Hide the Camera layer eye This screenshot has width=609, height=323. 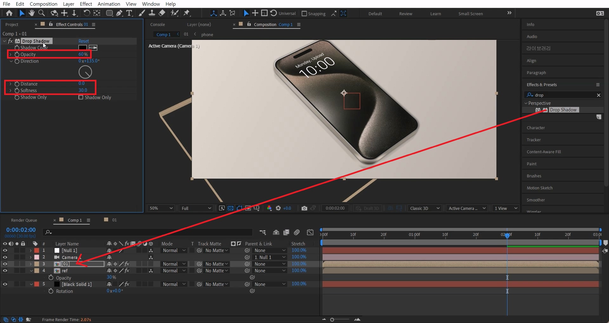[x=5, y=257]
